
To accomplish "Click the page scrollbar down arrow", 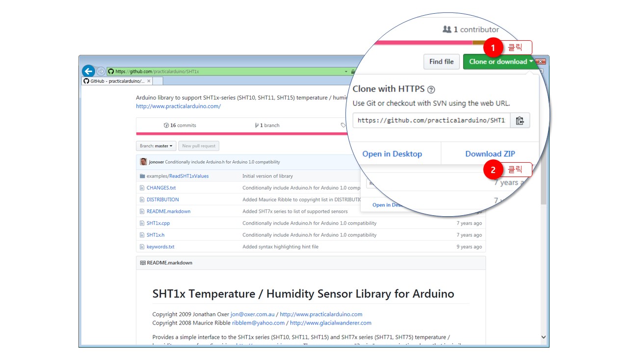I will tap(543, 337).
